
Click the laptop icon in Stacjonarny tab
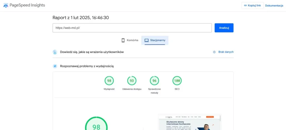click(x=146, y=40)
